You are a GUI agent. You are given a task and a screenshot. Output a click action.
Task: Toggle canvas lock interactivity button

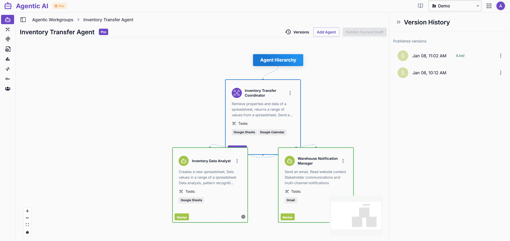click(27, 232)
